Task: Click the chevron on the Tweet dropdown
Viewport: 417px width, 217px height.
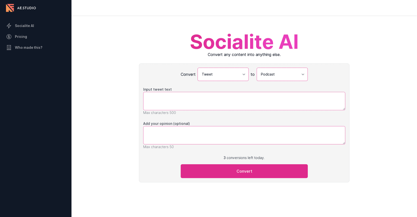Action: tap(244, 74)
